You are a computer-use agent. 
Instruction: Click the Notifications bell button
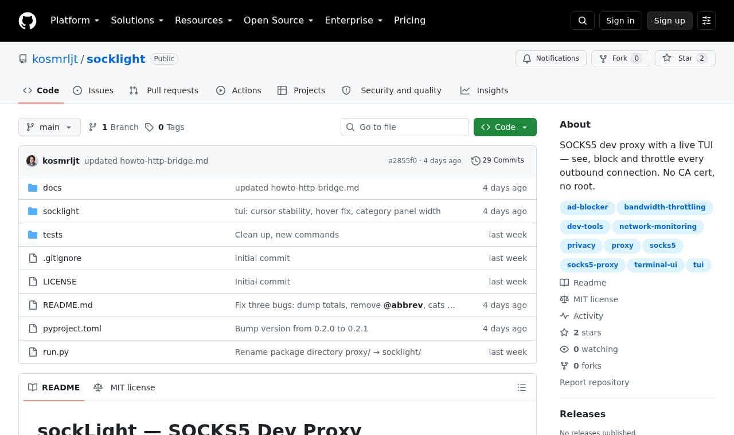click(551, 58)
